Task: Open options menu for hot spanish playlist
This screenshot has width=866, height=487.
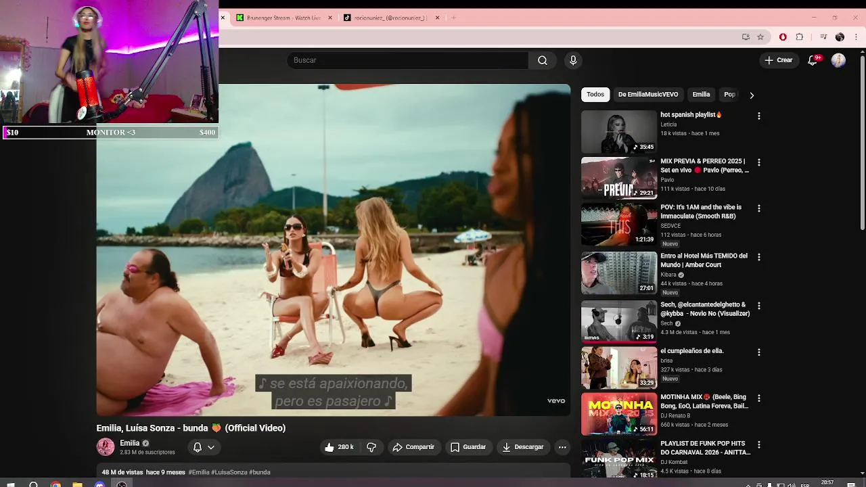Action: pos(759,116)
